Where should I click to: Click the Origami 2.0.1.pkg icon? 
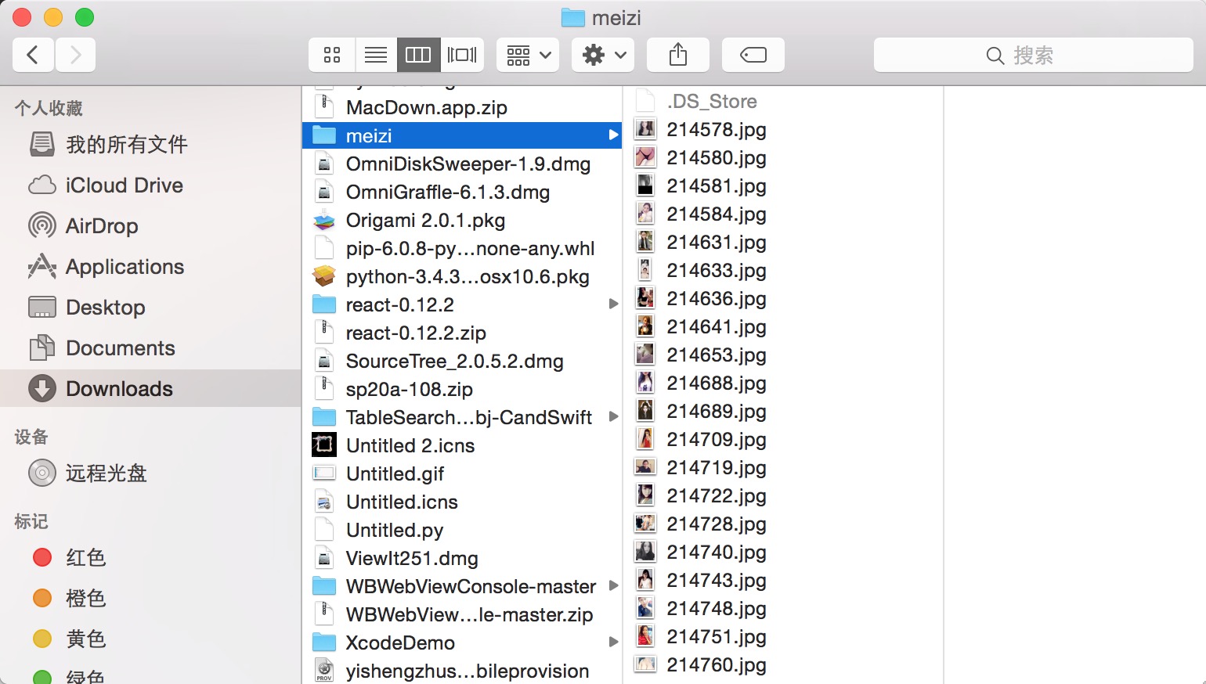pyautogui.click(x=324, y=221)
